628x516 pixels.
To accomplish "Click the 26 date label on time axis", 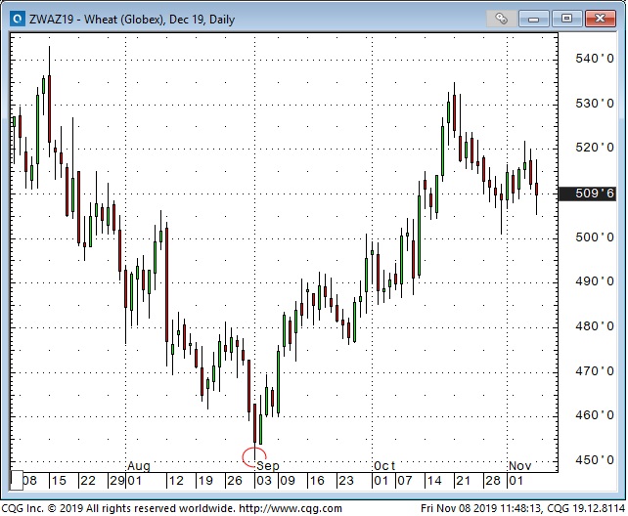I will (235, 481).
